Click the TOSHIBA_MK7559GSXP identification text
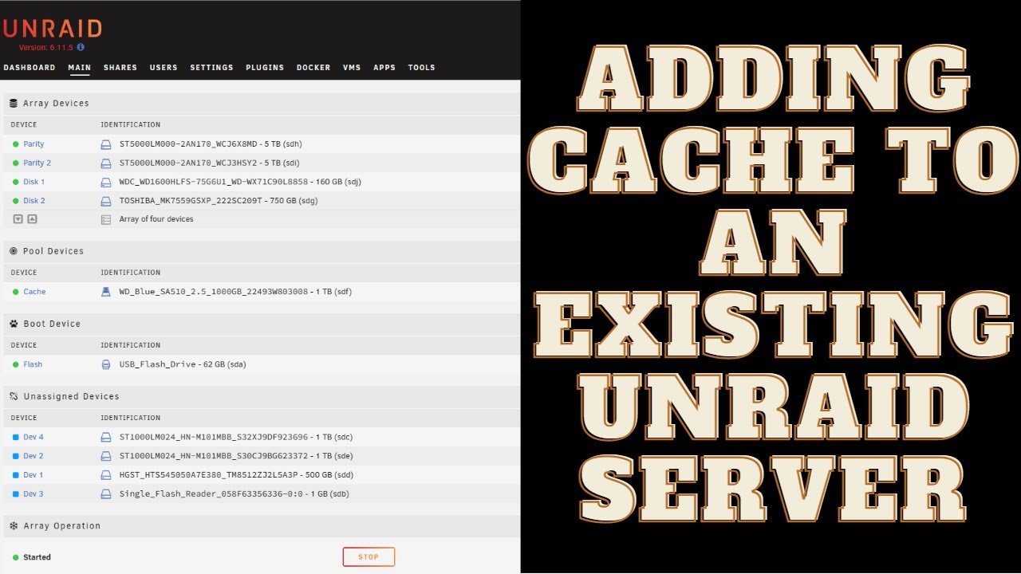1021x574 pixels. pos(219,201)
